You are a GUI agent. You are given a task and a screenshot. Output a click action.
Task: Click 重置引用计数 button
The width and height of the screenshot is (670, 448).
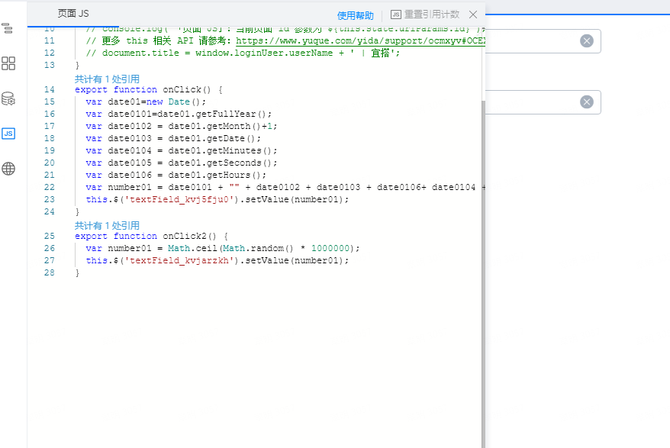click(425, 15)
